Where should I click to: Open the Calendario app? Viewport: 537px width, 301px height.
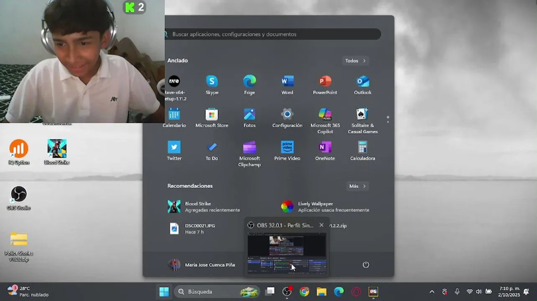pyautogui.click(x=174, y=118)
